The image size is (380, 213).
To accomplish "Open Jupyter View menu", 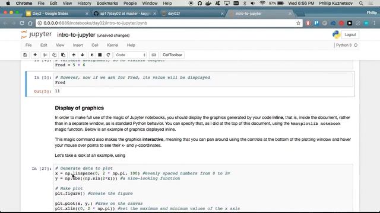I will 60,45.
